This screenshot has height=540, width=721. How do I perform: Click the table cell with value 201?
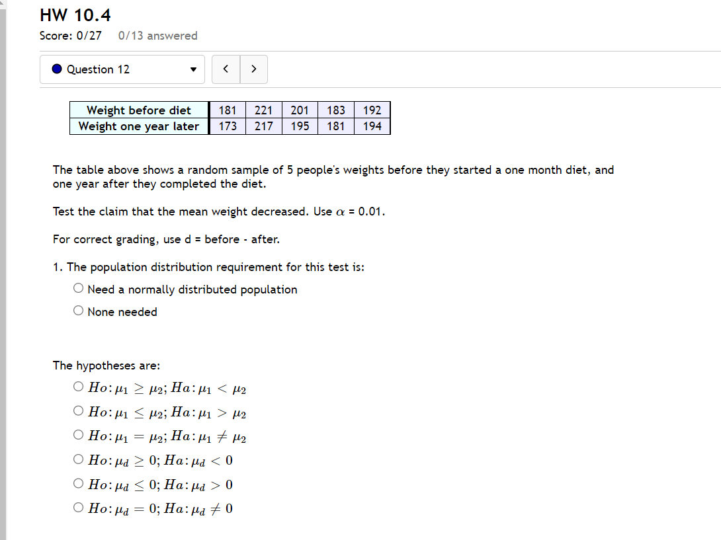300,110
